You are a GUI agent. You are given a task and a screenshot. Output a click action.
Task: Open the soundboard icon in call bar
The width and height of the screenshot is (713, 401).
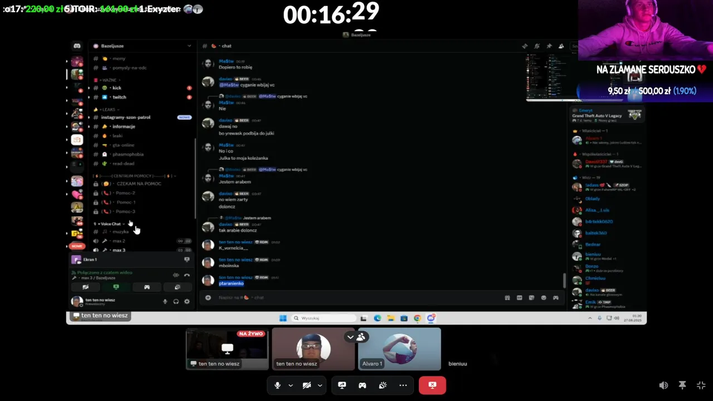(383, 385)
